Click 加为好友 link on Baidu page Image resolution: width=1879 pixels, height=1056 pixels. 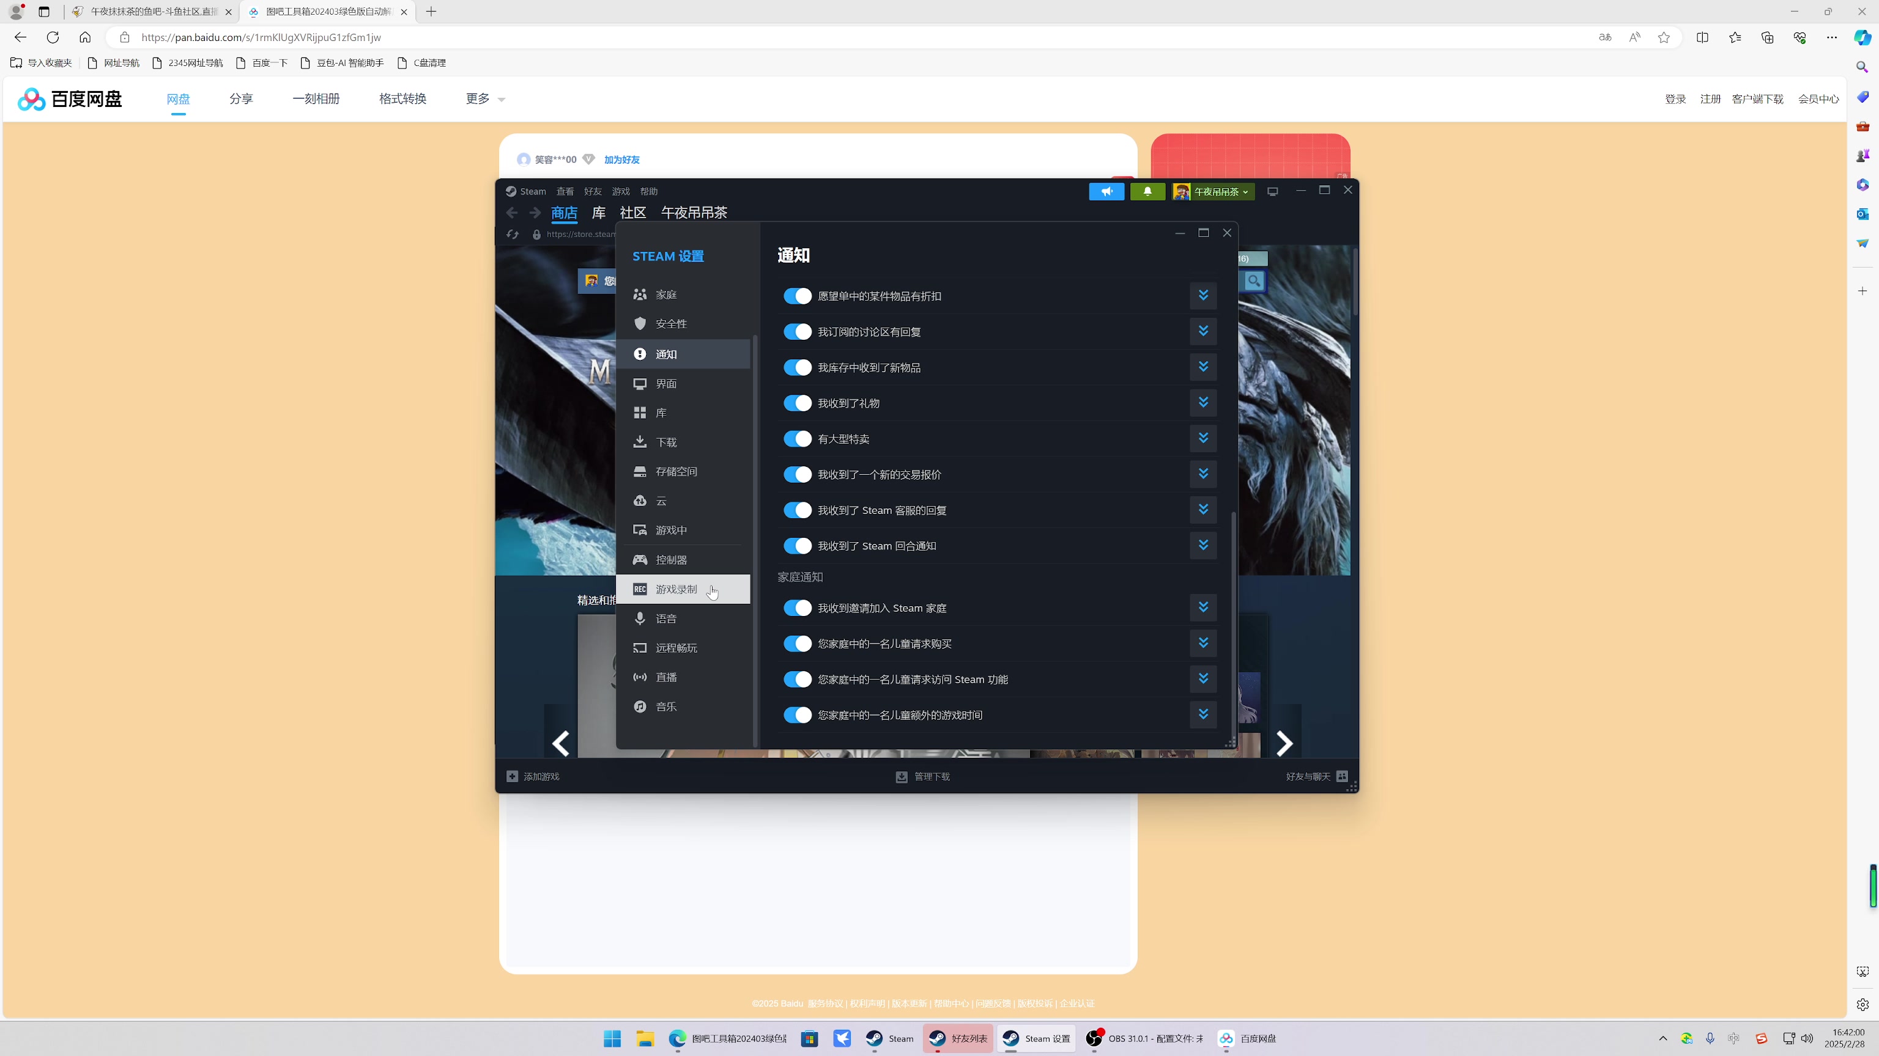click(x=621, y=159)
